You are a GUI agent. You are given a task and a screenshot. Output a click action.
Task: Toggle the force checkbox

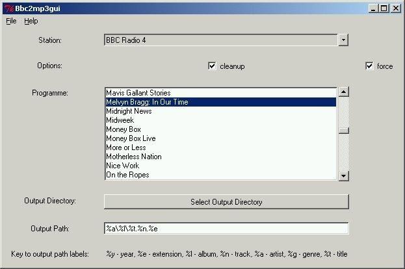[369, 66]
